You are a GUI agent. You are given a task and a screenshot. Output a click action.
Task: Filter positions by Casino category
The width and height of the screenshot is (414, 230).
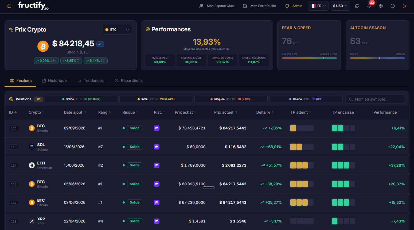(306, 99)
